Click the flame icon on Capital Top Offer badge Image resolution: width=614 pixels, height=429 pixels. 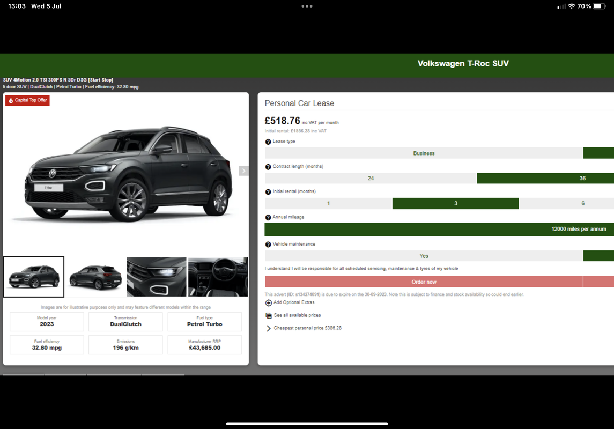point(11,101)
